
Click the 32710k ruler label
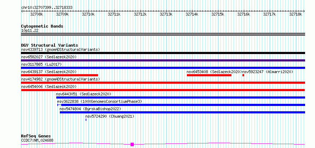88,14
